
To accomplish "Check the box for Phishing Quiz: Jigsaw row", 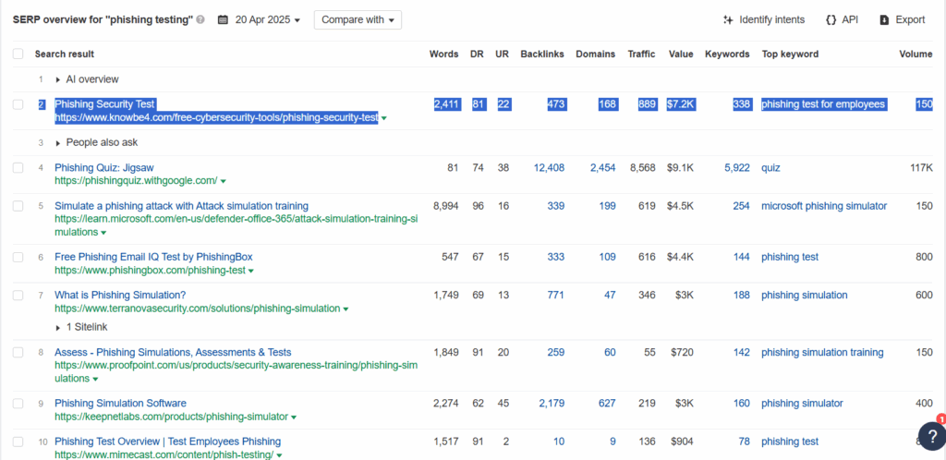I will (x=18, y=167).
